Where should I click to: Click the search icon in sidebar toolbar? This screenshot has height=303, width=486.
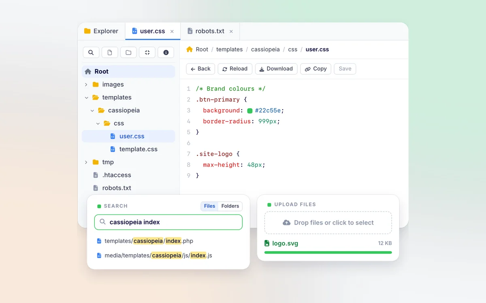91,53
